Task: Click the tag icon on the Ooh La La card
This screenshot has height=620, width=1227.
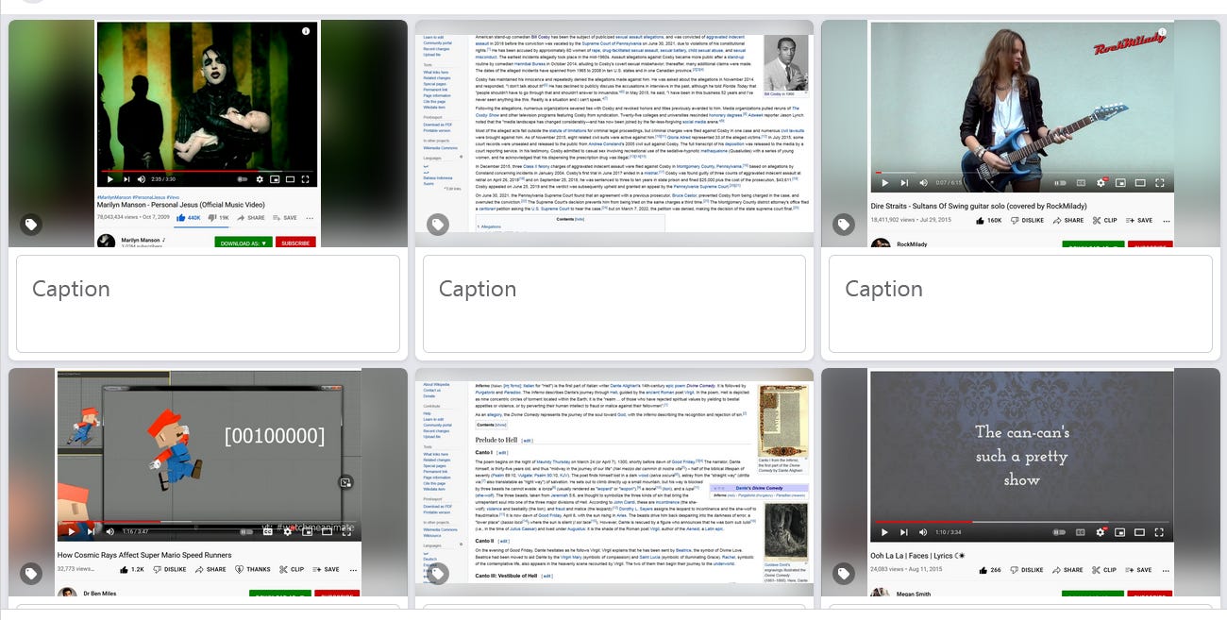Action: 844,574
